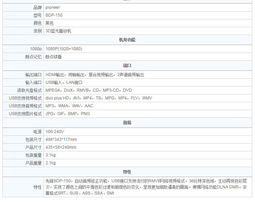Select the 100-240V power value
The height and width of the screenshot is (203, 255).
coord(55,132)
